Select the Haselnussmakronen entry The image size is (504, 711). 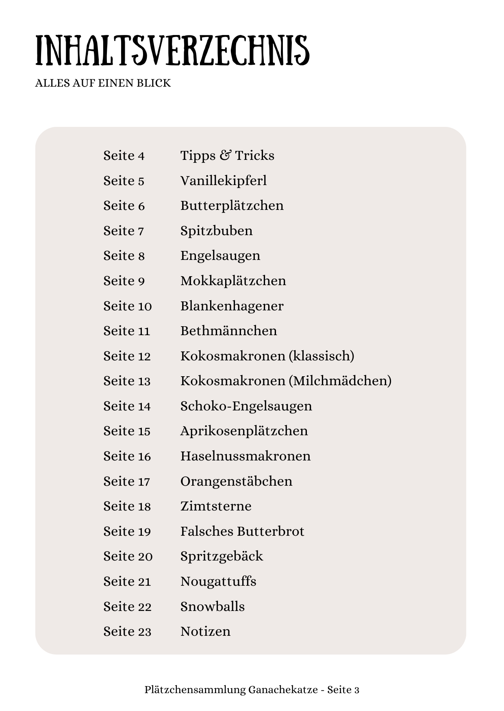[245, 456]
